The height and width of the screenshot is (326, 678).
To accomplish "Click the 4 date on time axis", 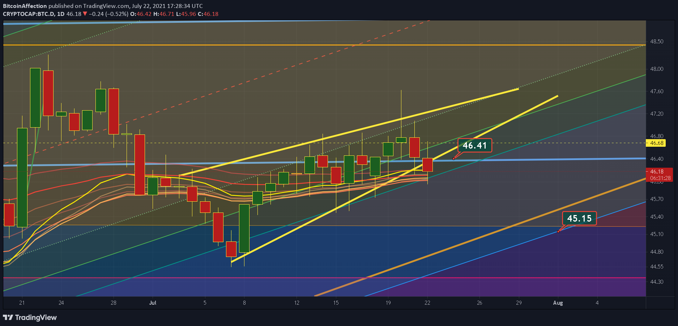I will tap(597, 303).
